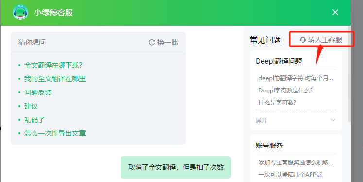Open the question 我的全文翻译在哪里
363x182 pixels.
[x=55, y=79]
